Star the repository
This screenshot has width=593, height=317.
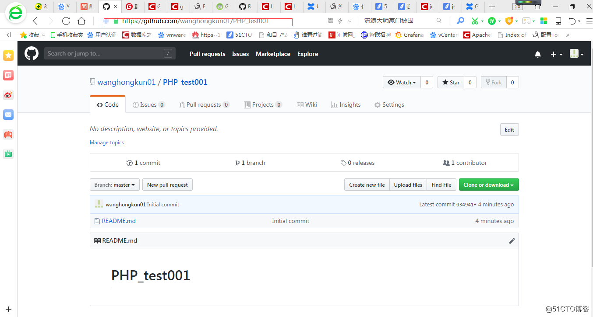(x=451, y=82)
